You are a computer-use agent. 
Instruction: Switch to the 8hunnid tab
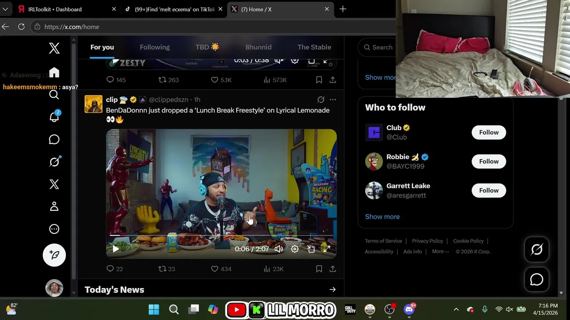point(258,47)
